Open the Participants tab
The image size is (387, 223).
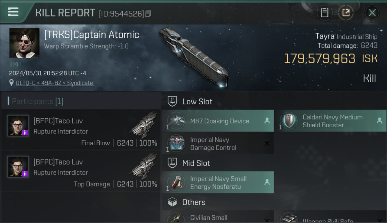coord(38,101)
